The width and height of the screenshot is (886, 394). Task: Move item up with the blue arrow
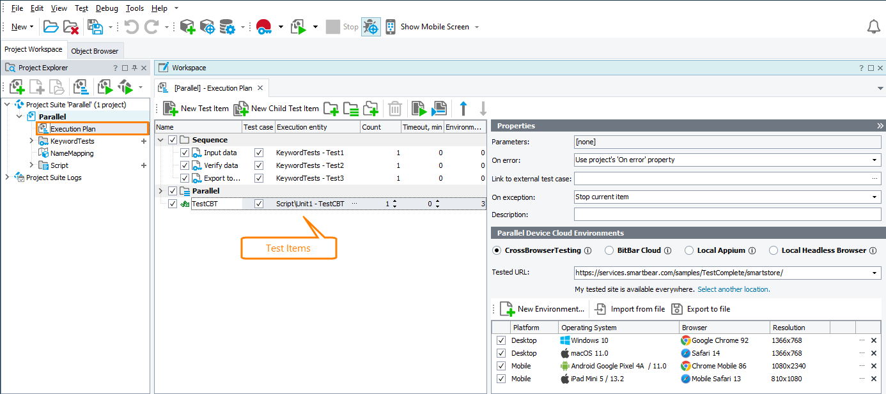click(x=463, y=109)
